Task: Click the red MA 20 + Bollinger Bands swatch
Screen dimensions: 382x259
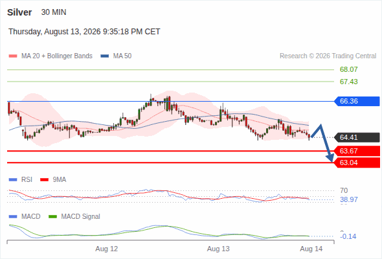Action: point(13,56)
